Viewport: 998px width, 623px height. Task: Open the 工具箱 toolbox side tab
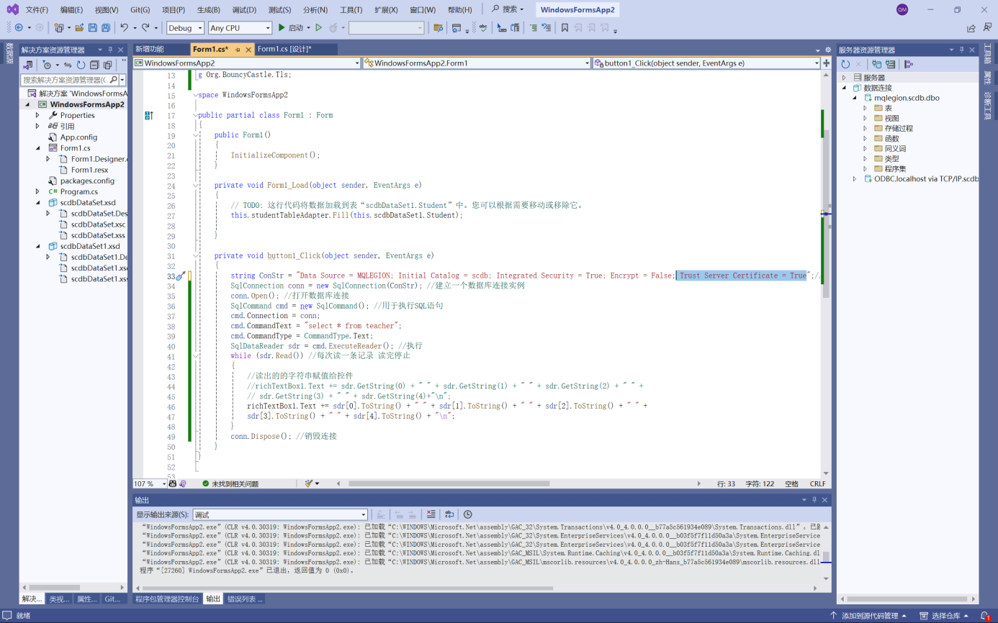click(987, 53)
